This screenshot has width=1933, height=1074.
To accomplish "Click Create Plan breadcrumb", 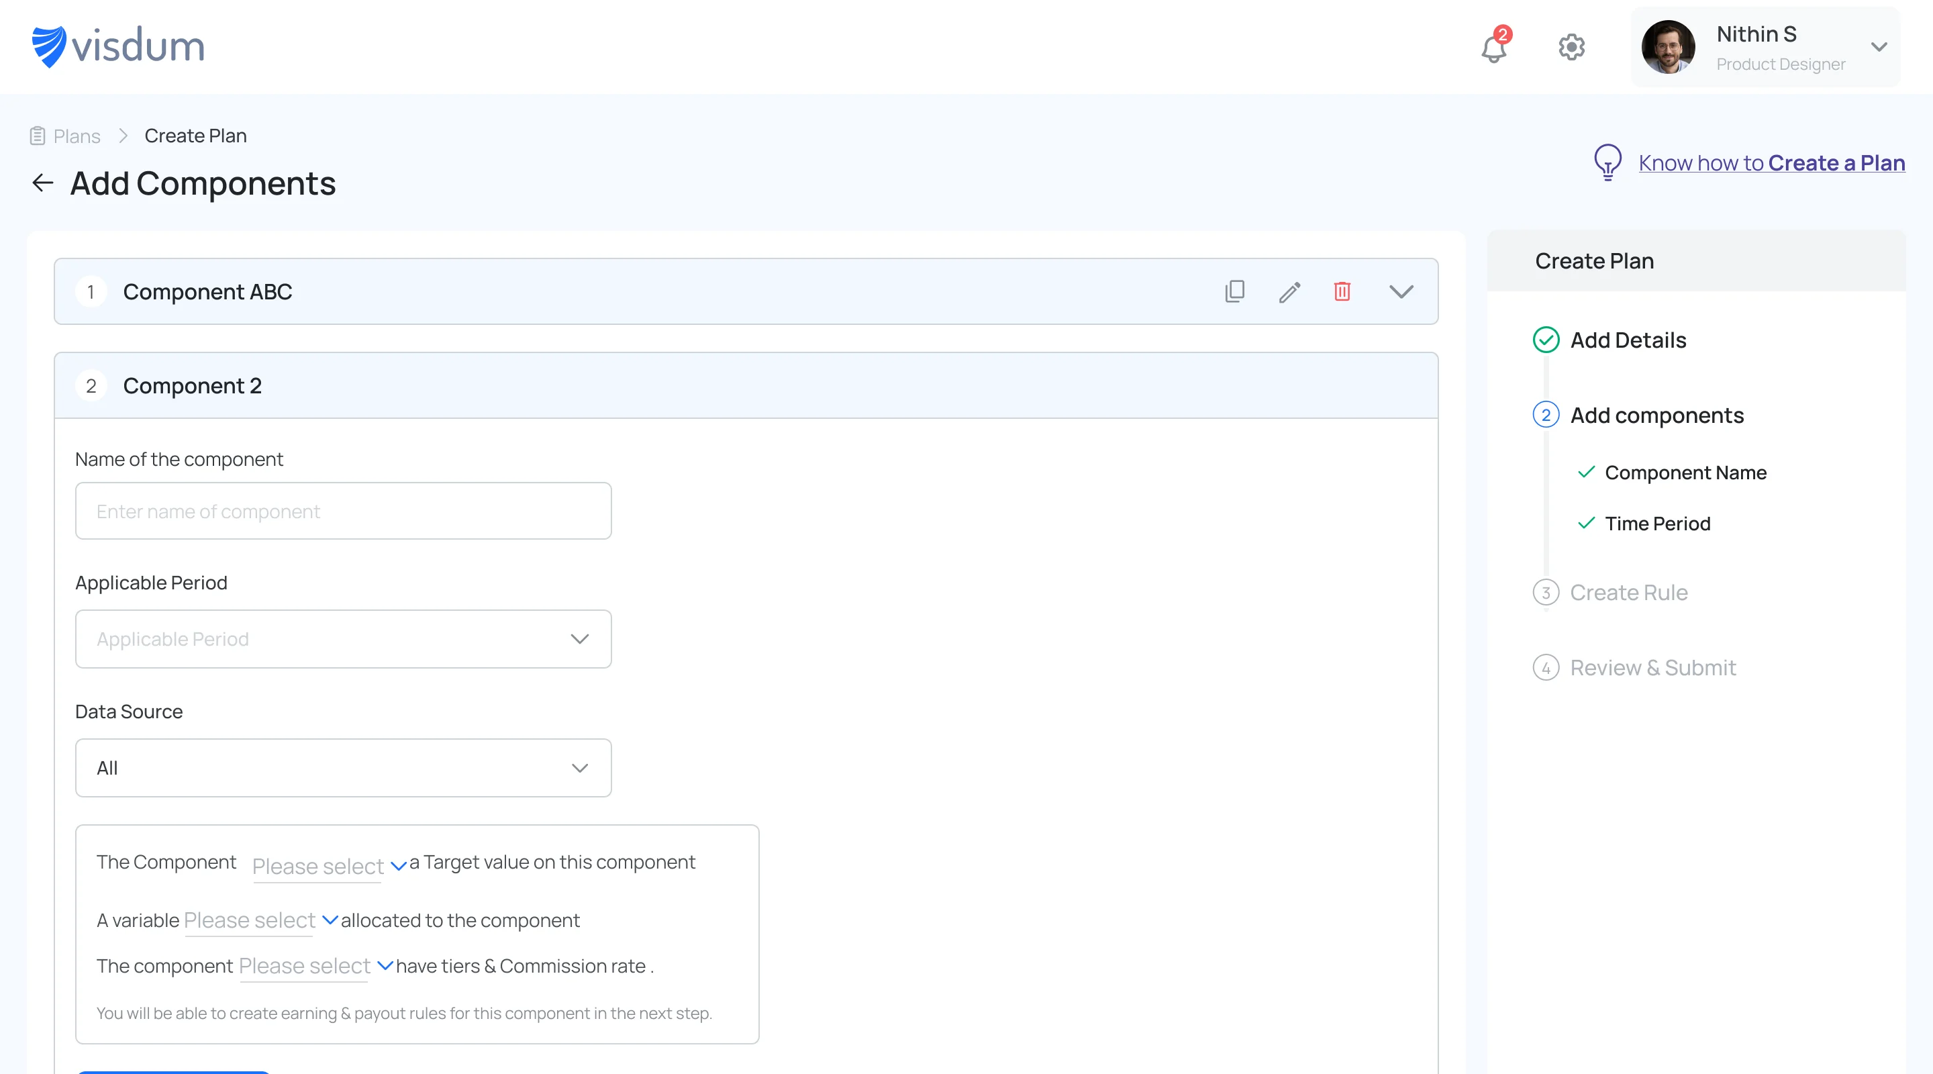I will [195, 136].
